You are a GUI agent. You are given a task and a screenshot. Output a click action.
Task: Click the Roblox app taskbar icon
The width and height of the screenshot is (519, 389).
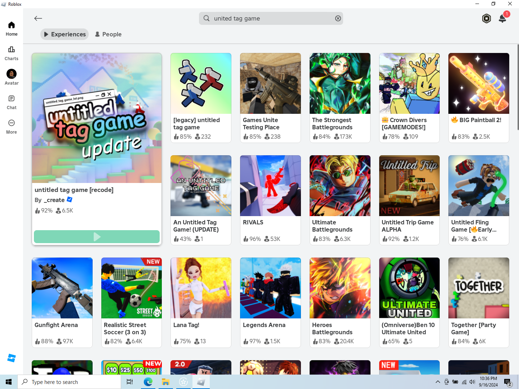(201, 382)
